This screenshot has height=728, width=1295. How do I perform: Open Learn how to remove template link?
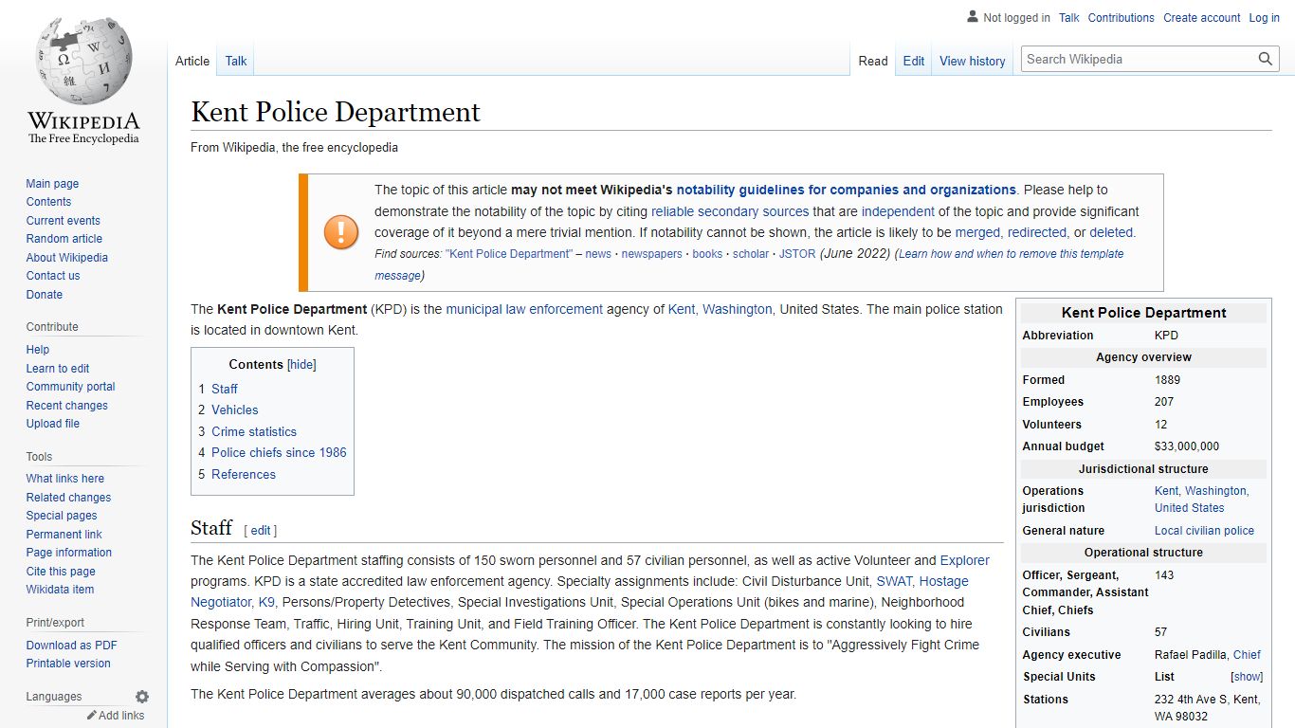pos(1011,254)
